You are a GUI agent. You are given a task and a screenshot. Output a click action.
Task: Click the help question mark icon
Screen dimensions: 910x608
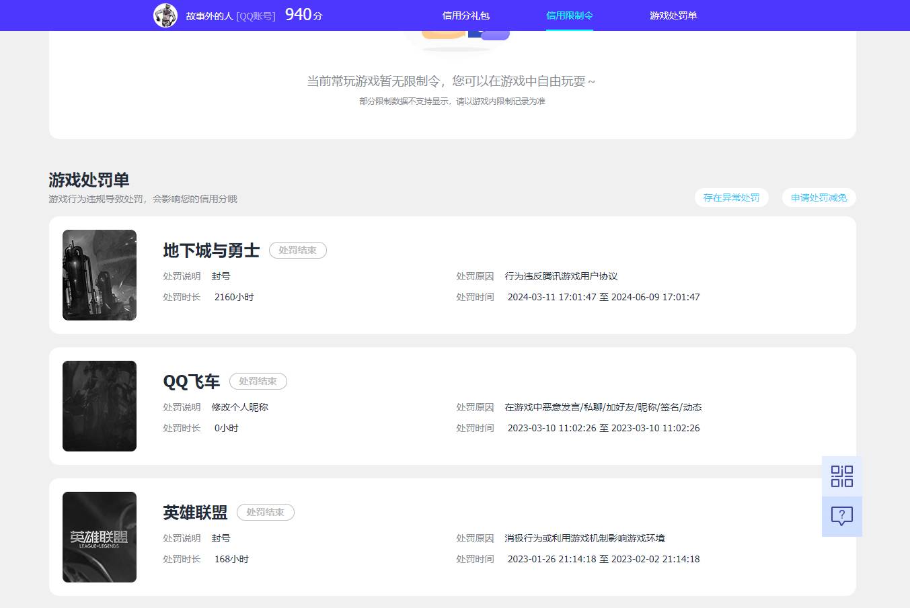click(x=841, y=516)
